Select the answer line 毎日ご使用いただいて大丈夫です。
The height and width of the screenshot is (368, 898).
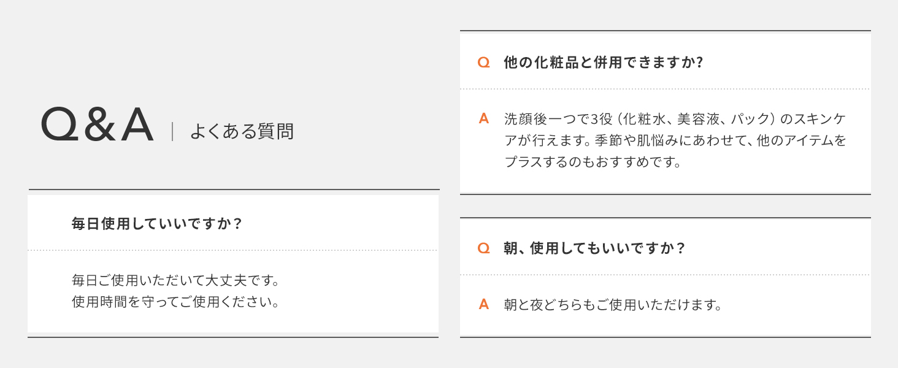[175, 282]
